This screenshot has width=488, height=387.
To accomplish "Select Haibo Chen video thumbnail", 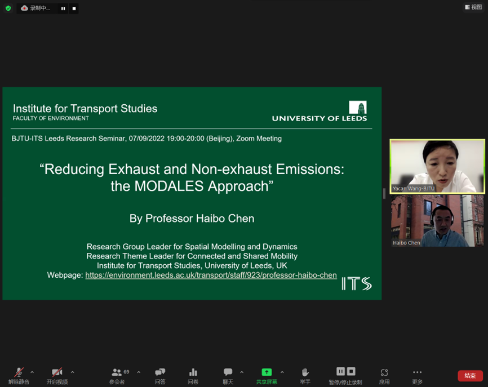I will tap(437, 221).
